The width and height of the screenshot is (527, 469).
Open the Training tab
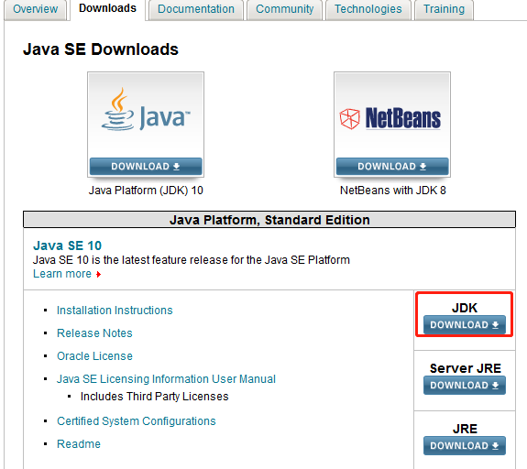pos(444,9)
